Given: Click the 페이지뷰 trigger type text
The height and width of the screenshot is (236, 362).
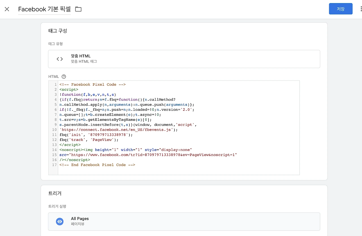Looking at the screenshot, I should 77,224.
